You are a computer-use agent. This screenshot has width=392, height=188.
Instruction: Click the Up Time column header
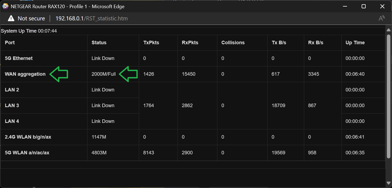click(x=355, y=42)
